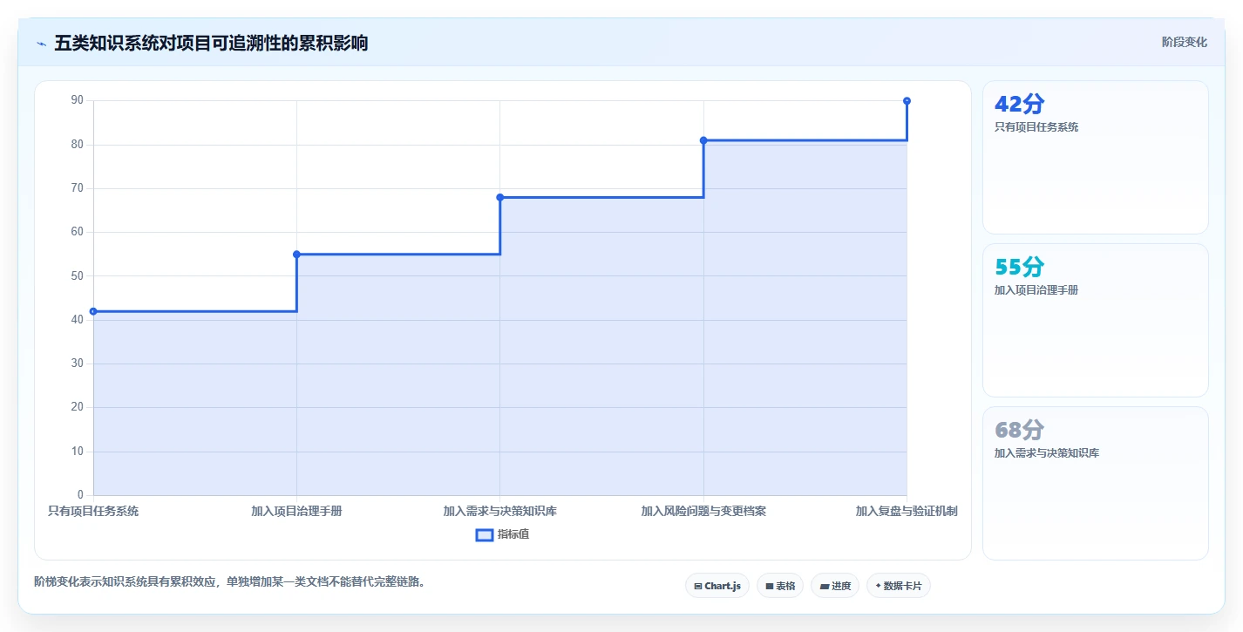This screenshot has width=1243, height=632.
Task: Click the data point at value 42
Action: tap(93, 311)
